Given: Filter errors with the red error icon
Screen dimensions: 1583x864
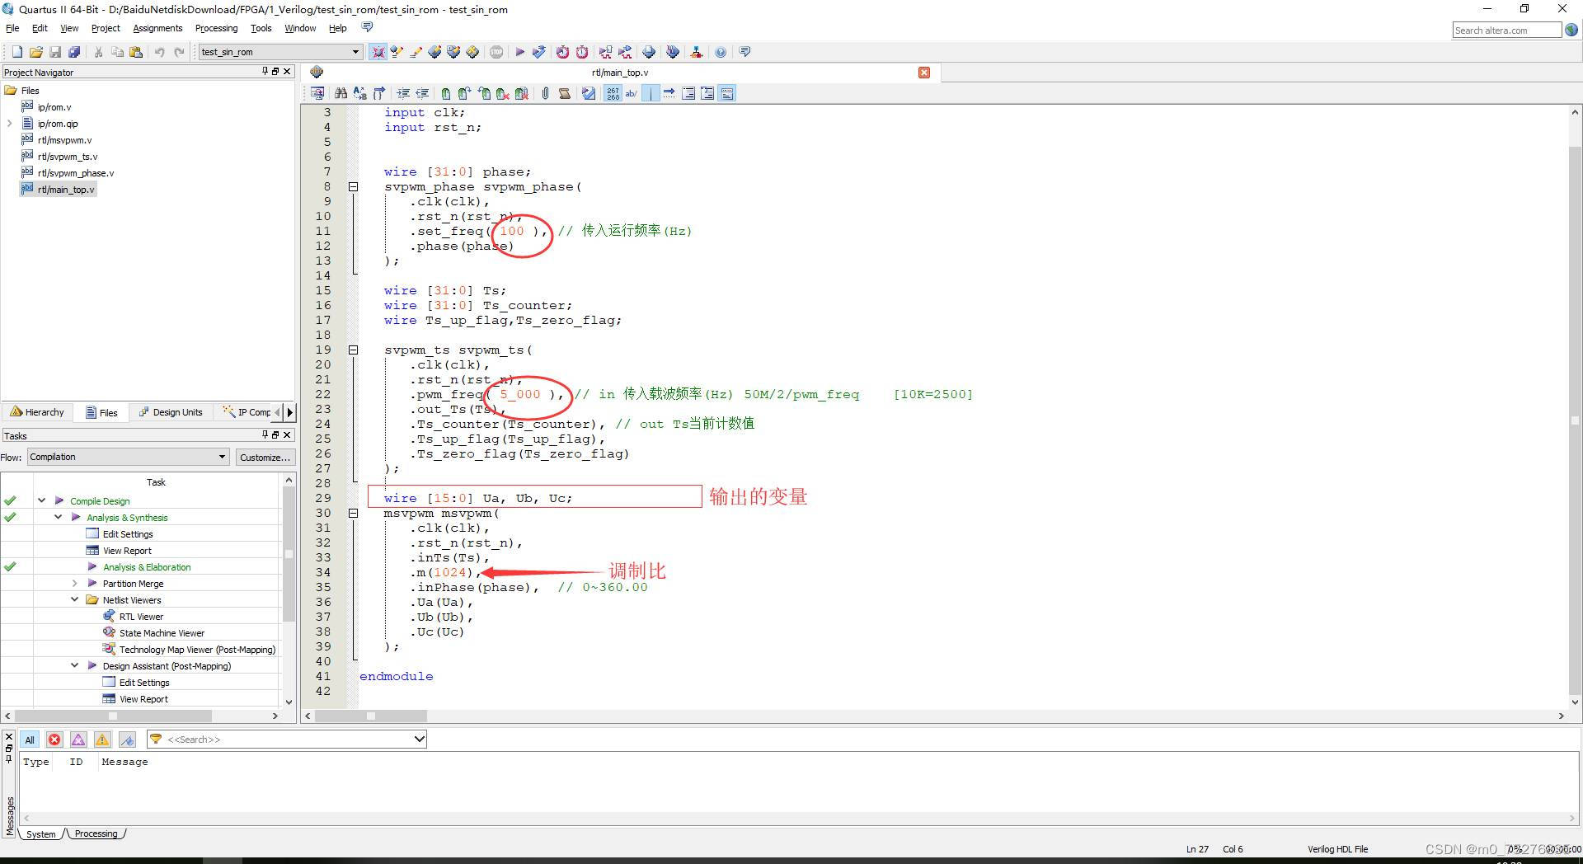Looking at the screenshot, I should point(54,740).
